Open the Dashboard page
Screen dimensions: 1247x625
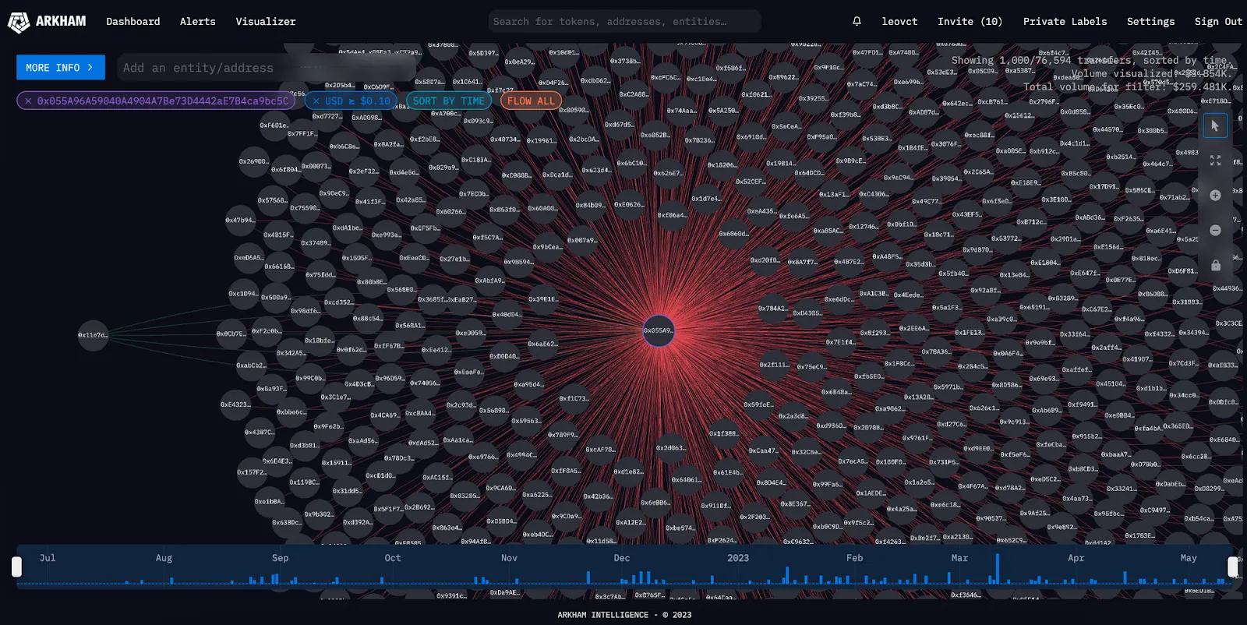coord(133,21)
